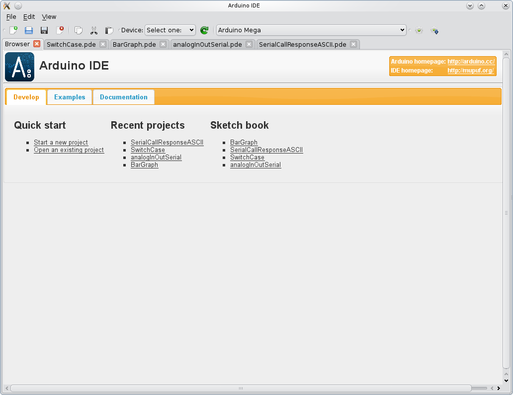The width and height of the screenshot is (513, 395).
Task: Switch to the Browser tab
Action: (17, 44)
